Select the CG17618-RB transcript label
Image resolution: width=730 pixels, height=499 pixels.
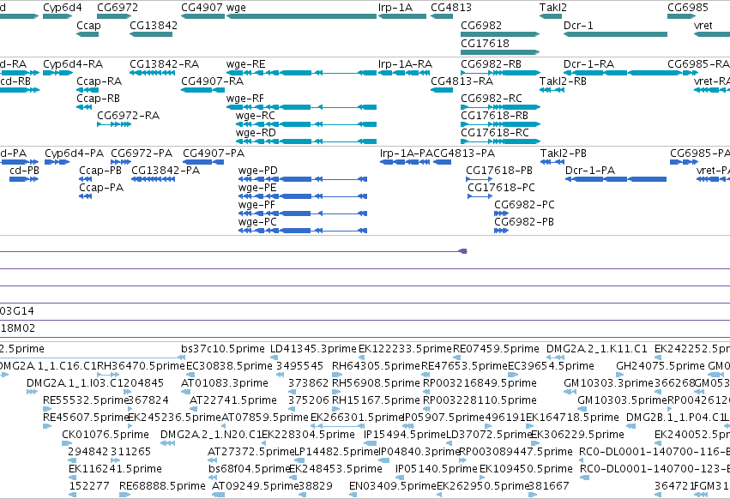pos(494,115)
